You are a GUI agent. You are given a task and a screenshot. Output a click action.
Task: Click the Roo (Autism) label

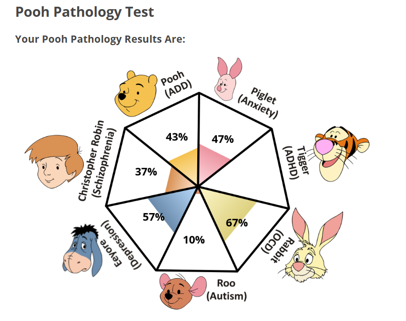[226, 290]
